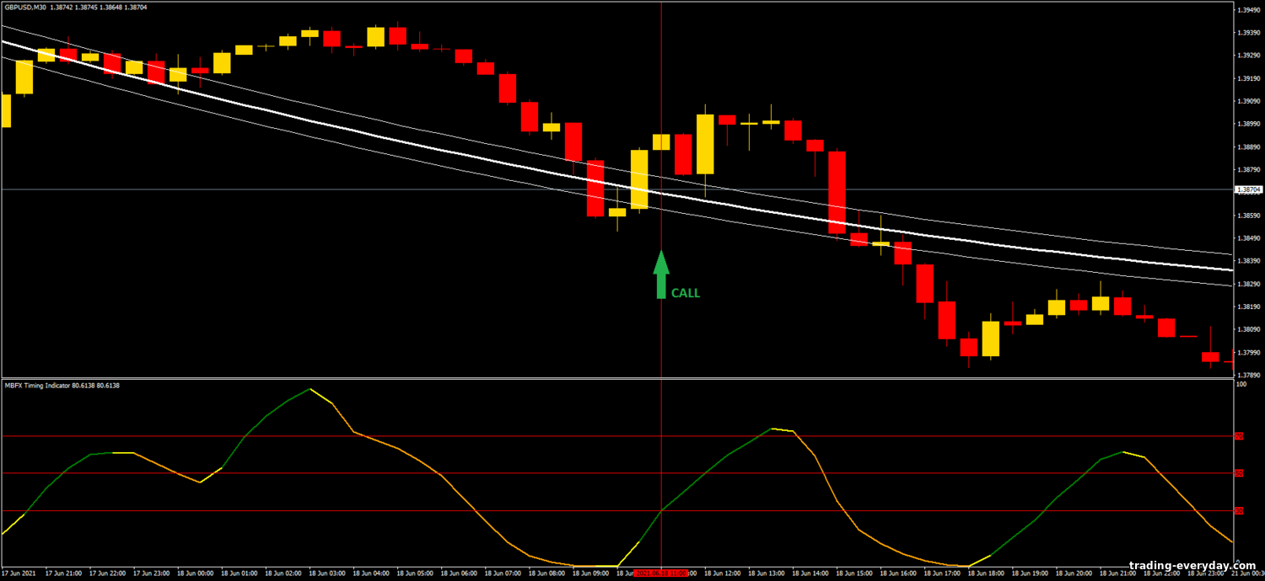Click the 18 Jun 21:00 time axis label
Image resolution: width=1265 pixels, height=581 pixels.
[x=1117, y=573]
